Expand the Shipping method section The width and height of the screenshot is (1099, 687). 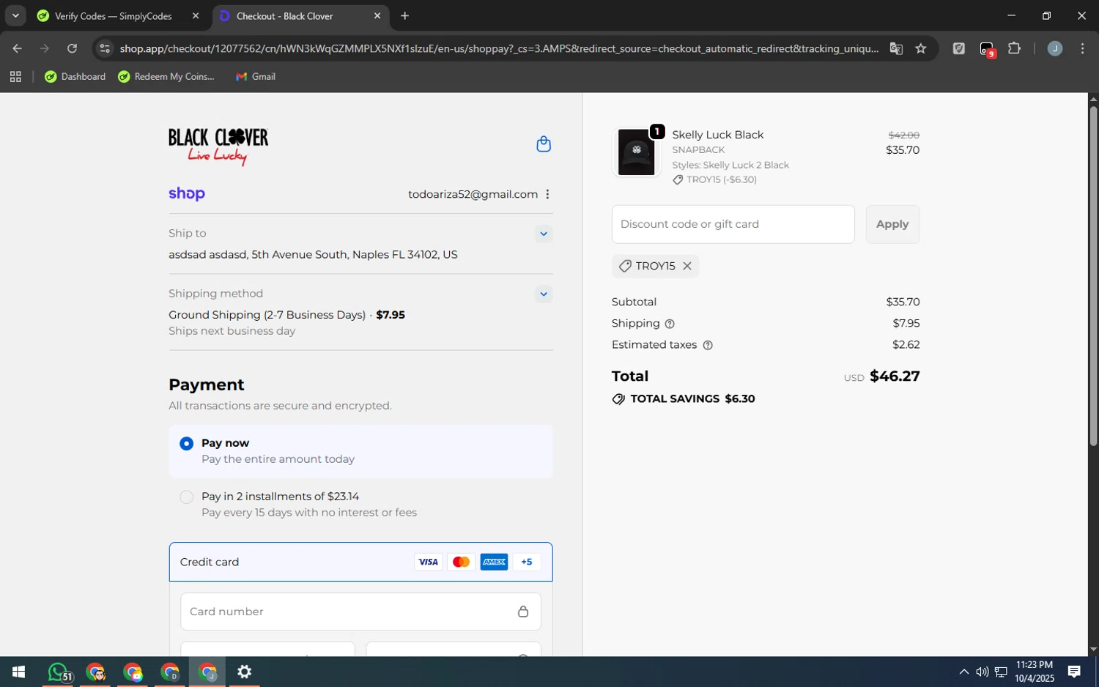[x=544, y=294]
